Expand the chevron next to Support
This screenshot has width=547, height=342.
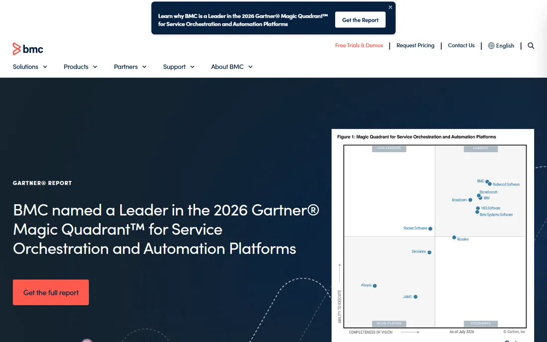pos(192,67)
